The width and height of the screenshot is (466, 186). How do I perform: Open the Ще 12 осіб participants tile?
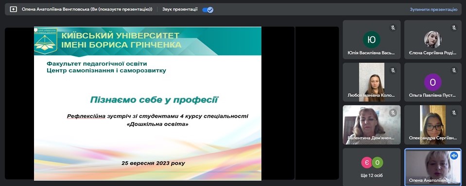point(372,167)
